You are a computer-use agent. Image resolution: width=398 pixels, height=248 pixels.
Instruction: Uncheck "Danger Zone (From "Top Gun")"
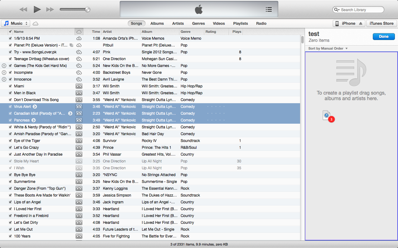pyautogui.click(x=10, y=188)
